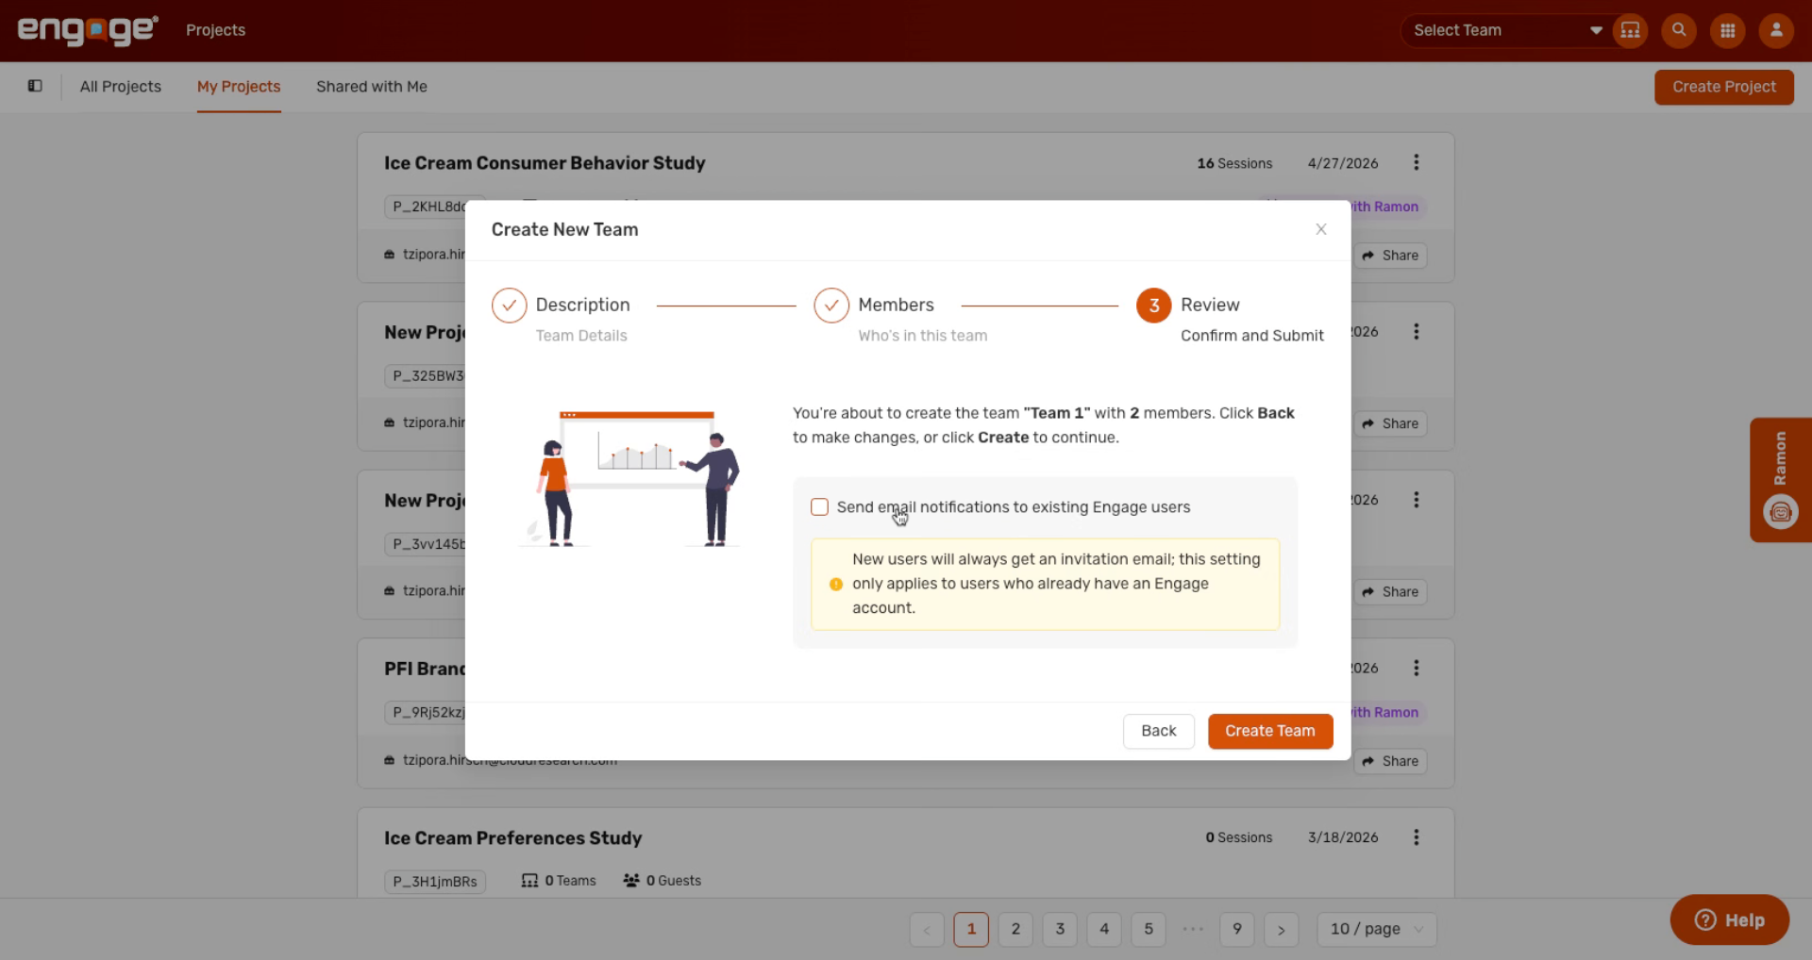This screenshot has width=1812, height=960.
Task: Click project ID P_3H1jmBRs tag
Action: tap(435, 882)
